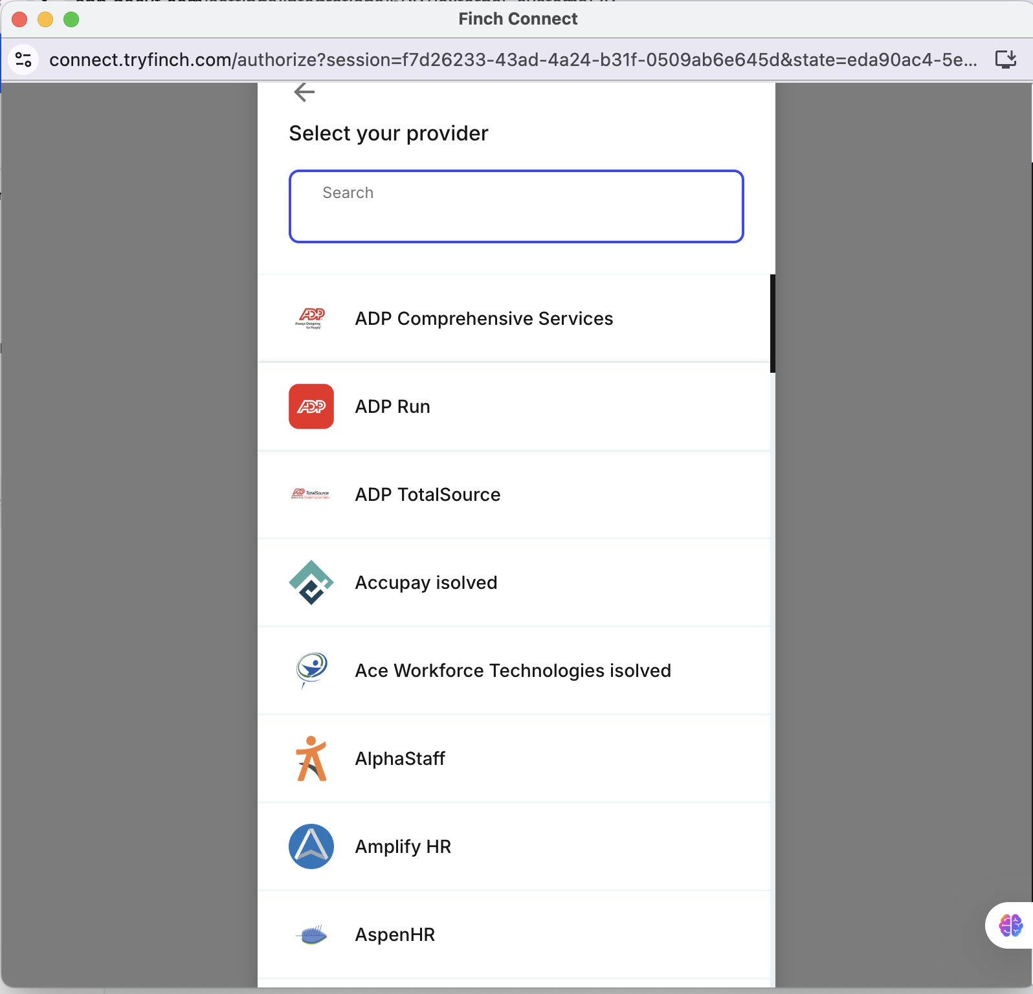Open the brain extension floating icon
This screenshot has height=994, width=1033.
tap(1010, 925)
